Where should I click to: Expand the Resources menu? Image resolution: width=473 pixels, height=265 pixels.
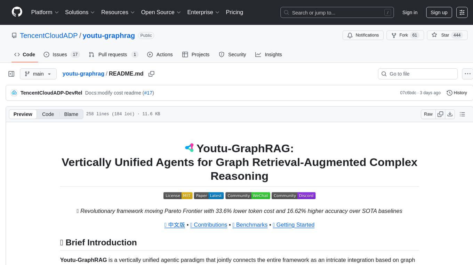point(118,12)
